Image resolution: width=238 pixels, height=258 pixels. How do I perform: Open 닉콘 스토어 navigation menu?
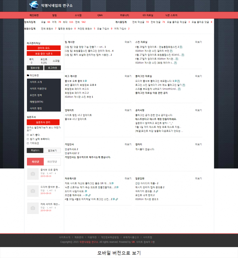[x=171, y=15]
